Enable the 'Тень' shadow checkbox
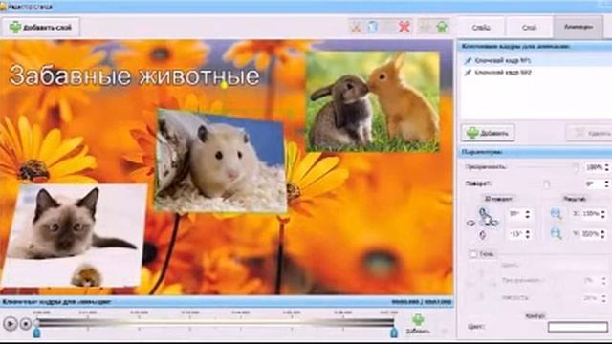This screenshot has height=344, width=612. [473, 254]
